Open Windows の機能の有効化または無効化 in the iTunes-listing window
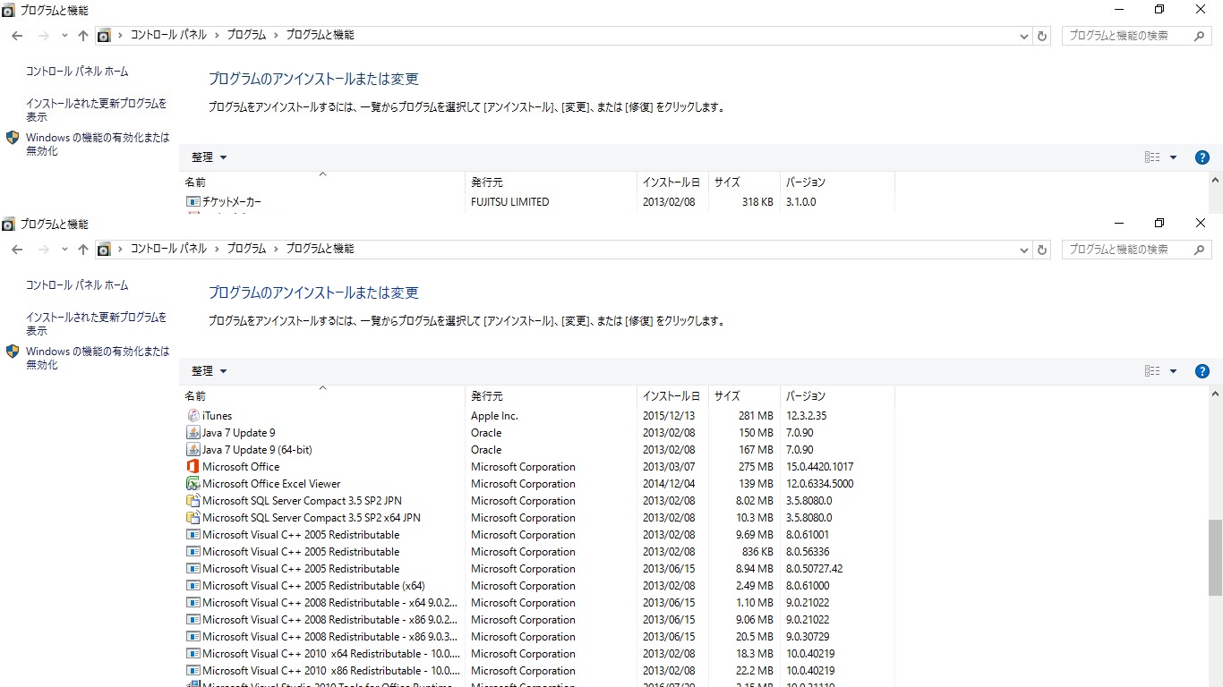The image size is (1223, 687). click(x=98, y=358)
